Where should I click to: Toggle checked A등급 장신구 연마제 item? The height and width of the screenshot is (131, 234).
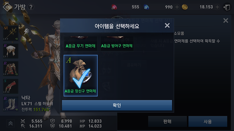point(81,76)
